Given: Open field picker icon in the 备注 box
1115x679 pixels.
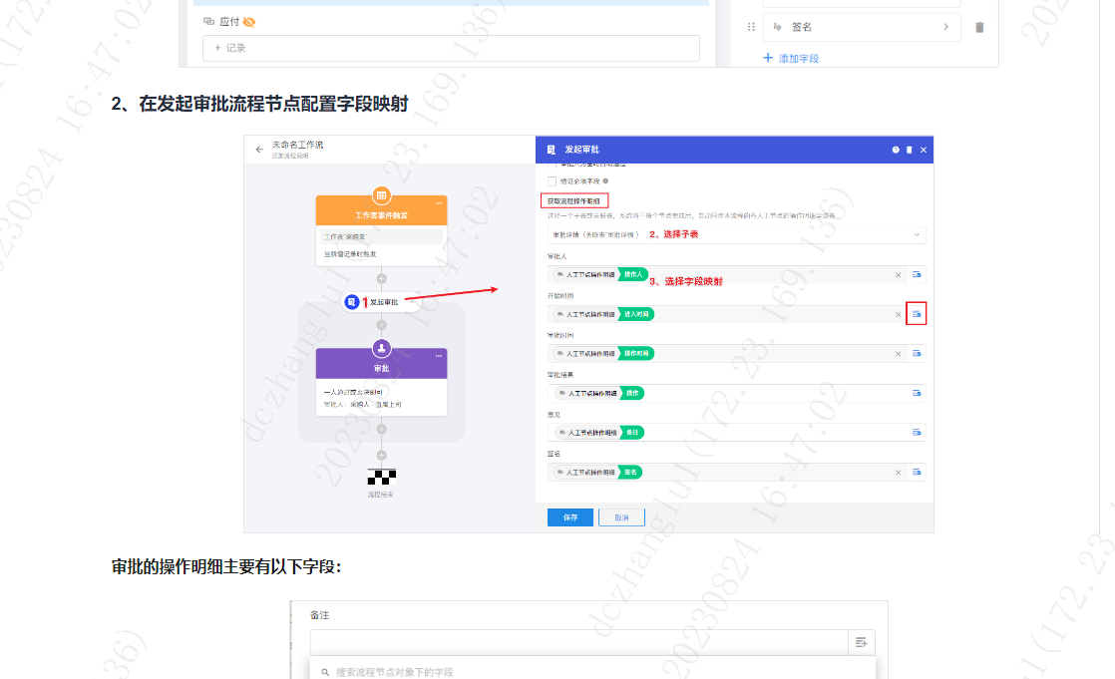Looking at the screenshot, I should pos(861,643).
